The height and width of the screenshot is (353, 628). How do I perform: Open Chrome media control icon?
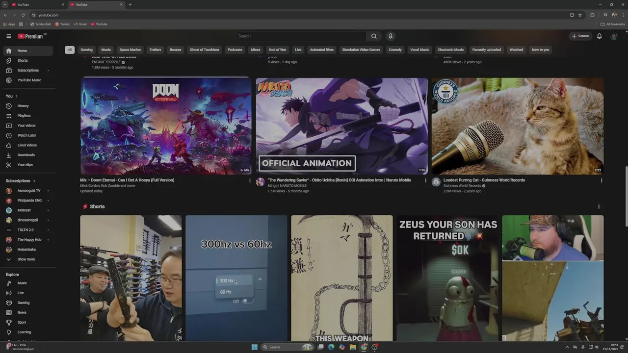605,15
